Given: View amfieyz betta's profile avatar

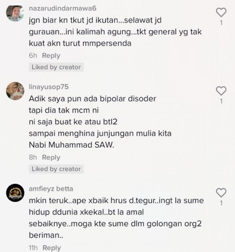Looking at the screenshot, I should coord(15,193).
